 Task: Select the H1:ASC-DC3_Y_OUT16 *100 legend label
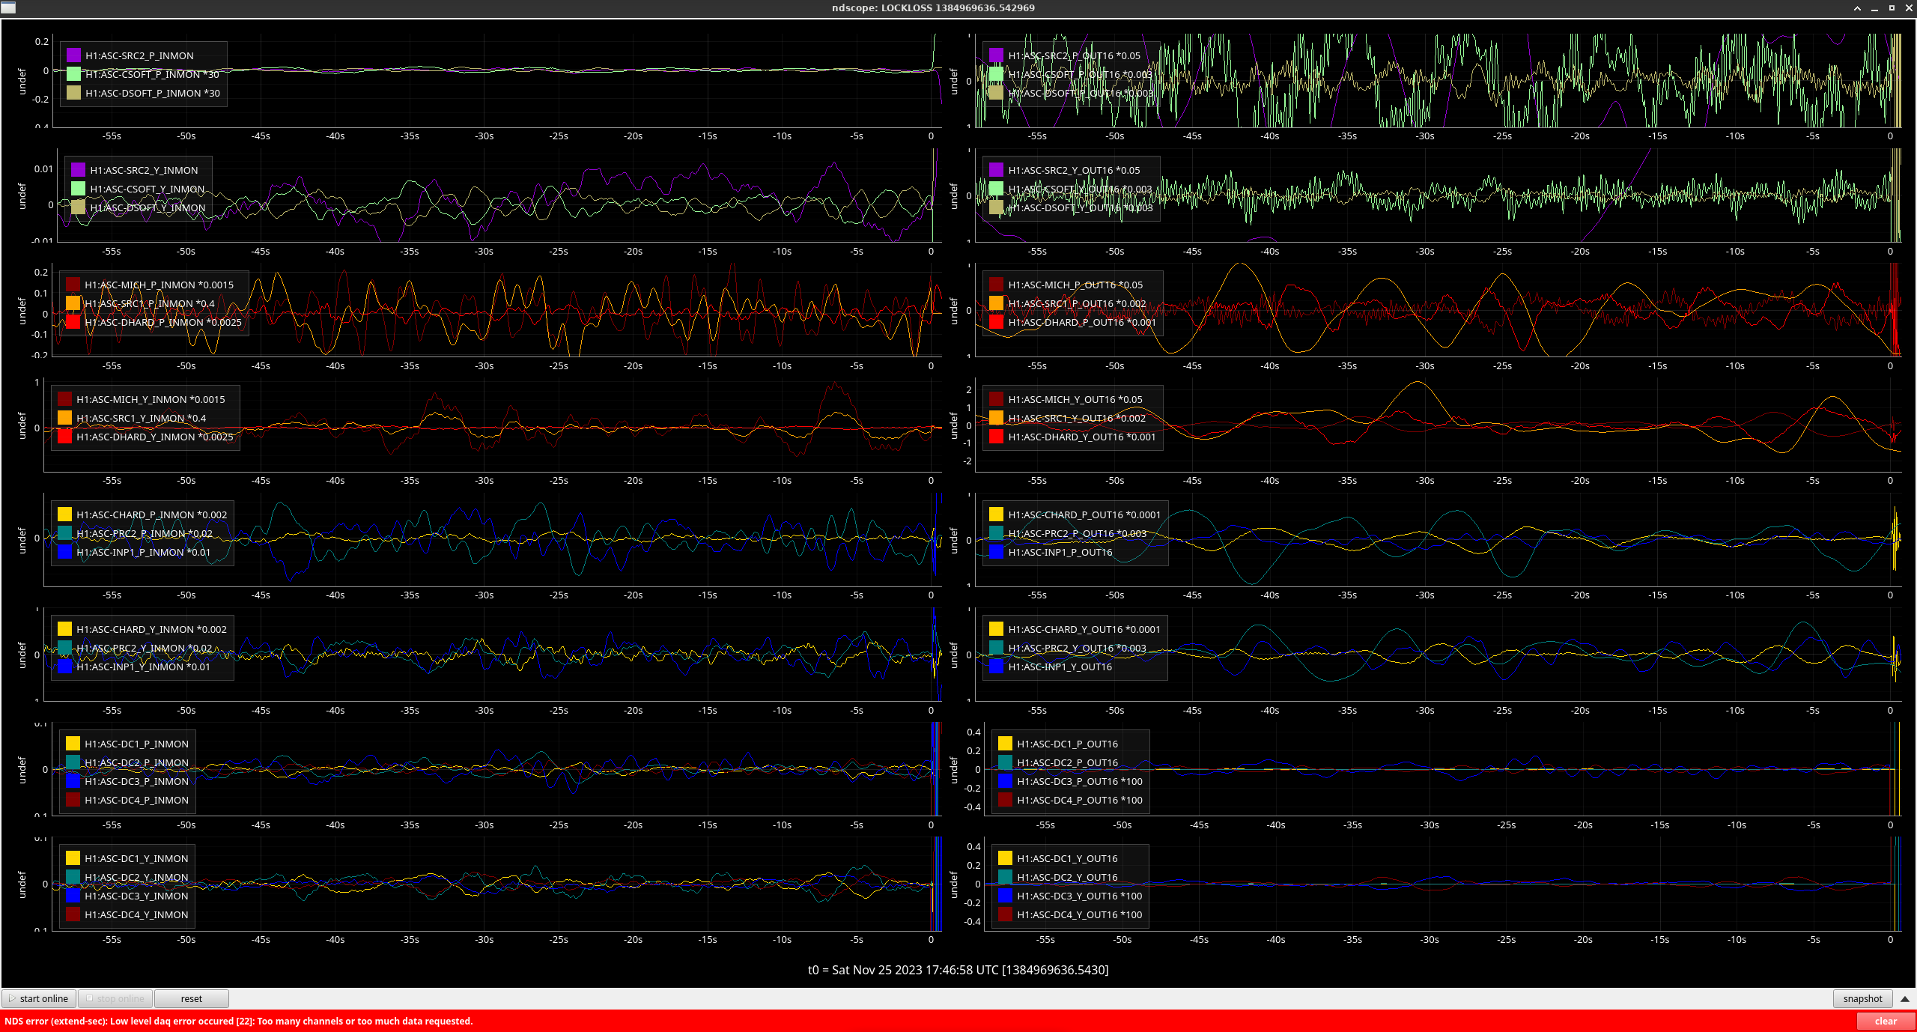tap(1079, 896)
